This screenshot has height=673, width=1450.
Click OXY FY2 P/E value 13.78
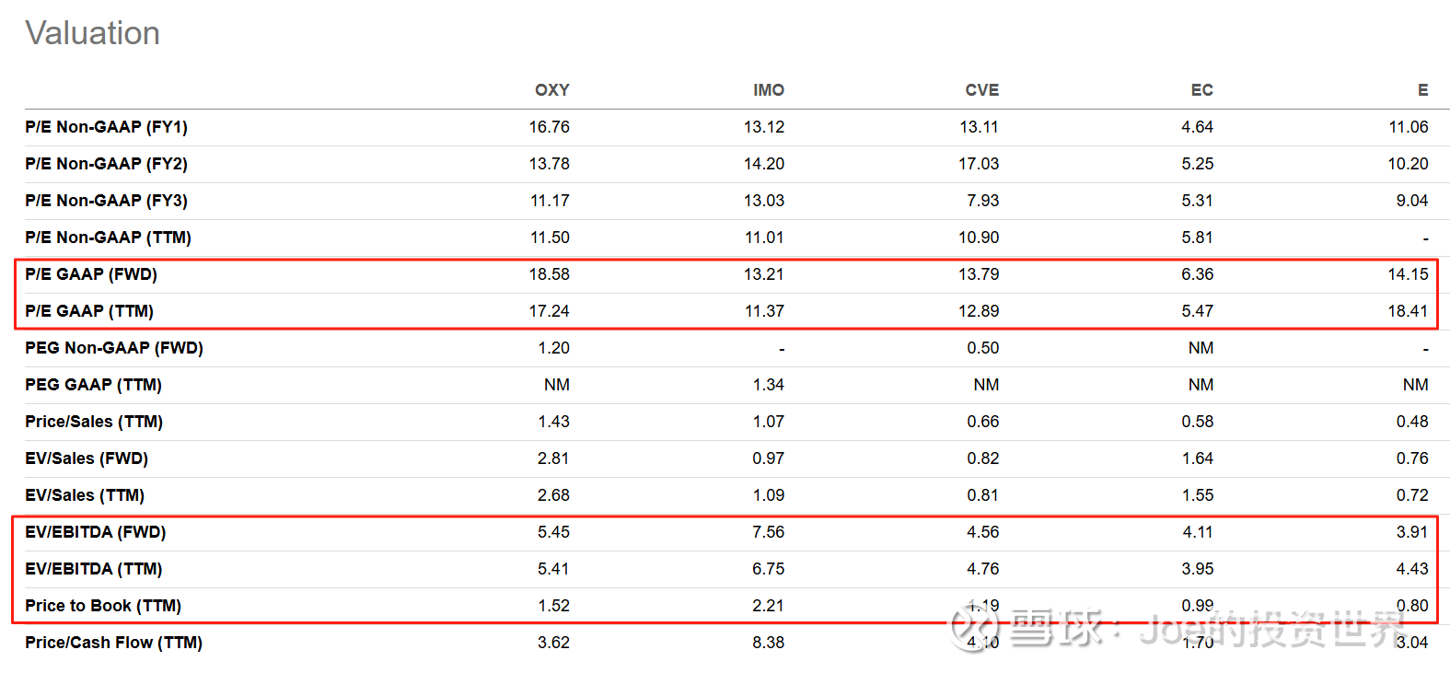coord(550,164)
